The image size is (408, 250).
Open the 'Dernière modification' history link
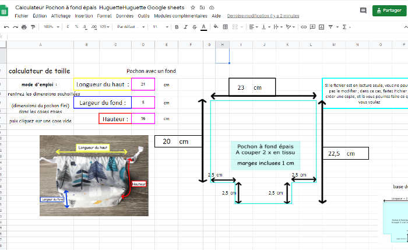coord(263,16)
